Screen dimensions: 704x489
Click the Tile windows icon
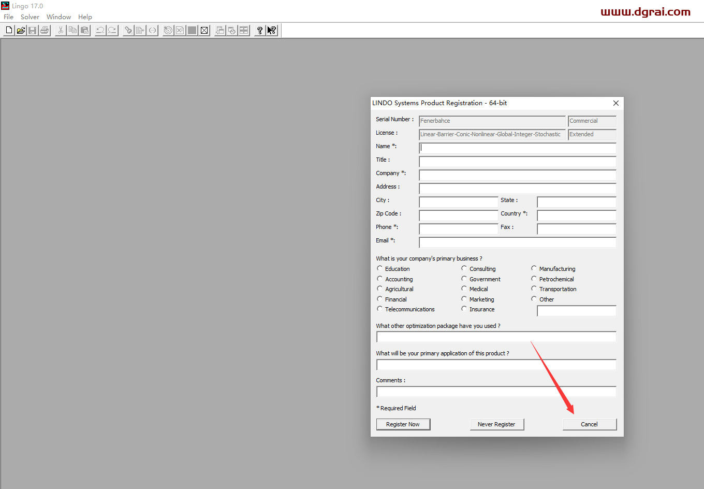click(x=244, y=31)
